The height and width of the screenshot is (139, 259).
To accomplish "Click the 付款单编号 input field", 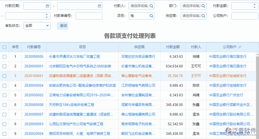I will [89, 16].
